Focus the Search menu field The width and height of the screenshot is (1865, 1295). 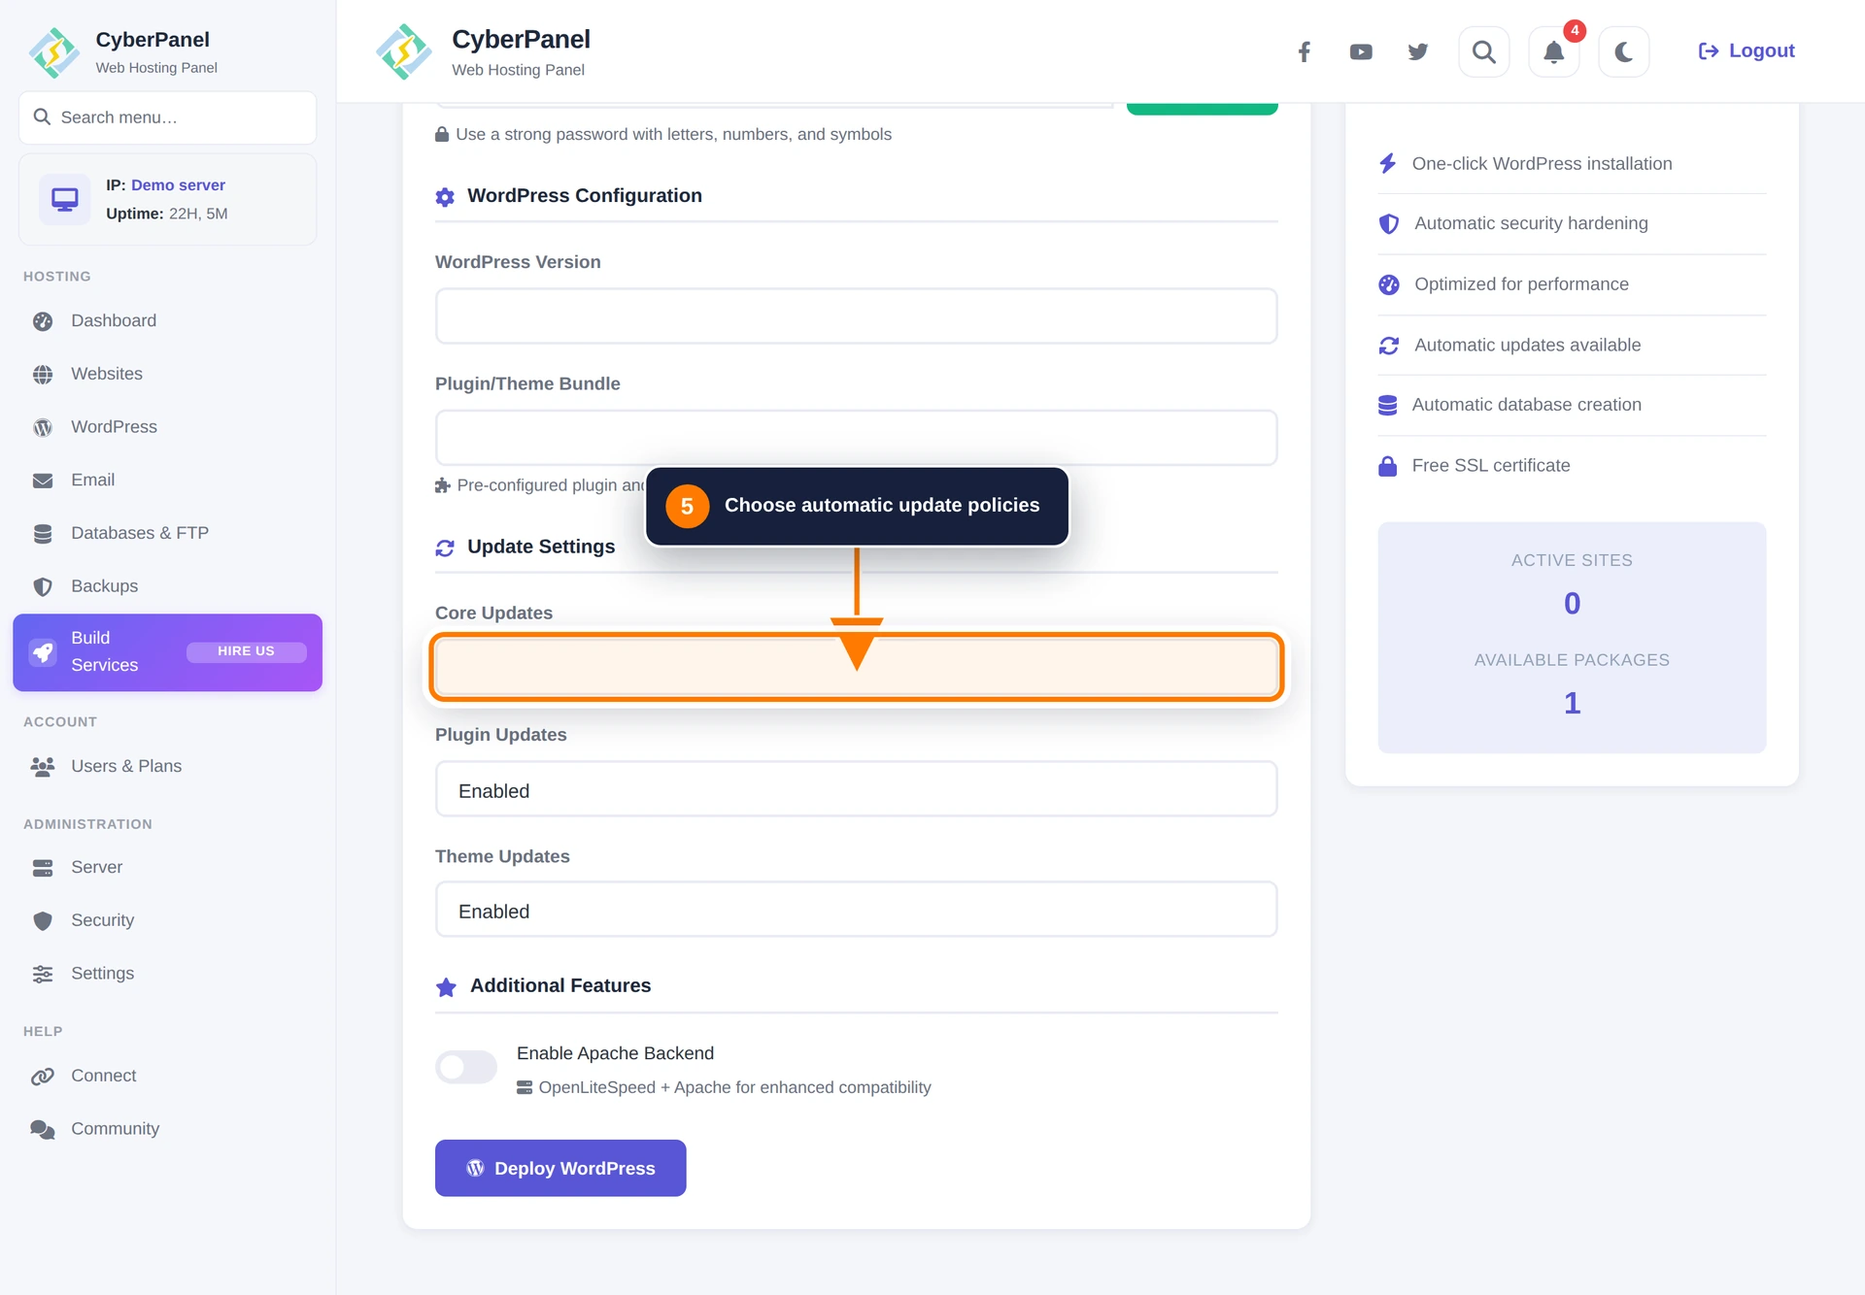click(168, 117)
